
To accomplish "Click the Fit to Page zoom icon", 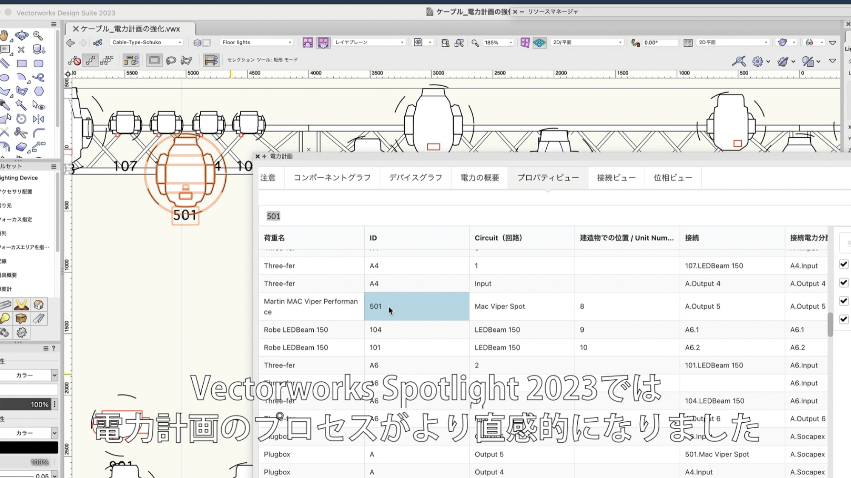I will point(445,43).
